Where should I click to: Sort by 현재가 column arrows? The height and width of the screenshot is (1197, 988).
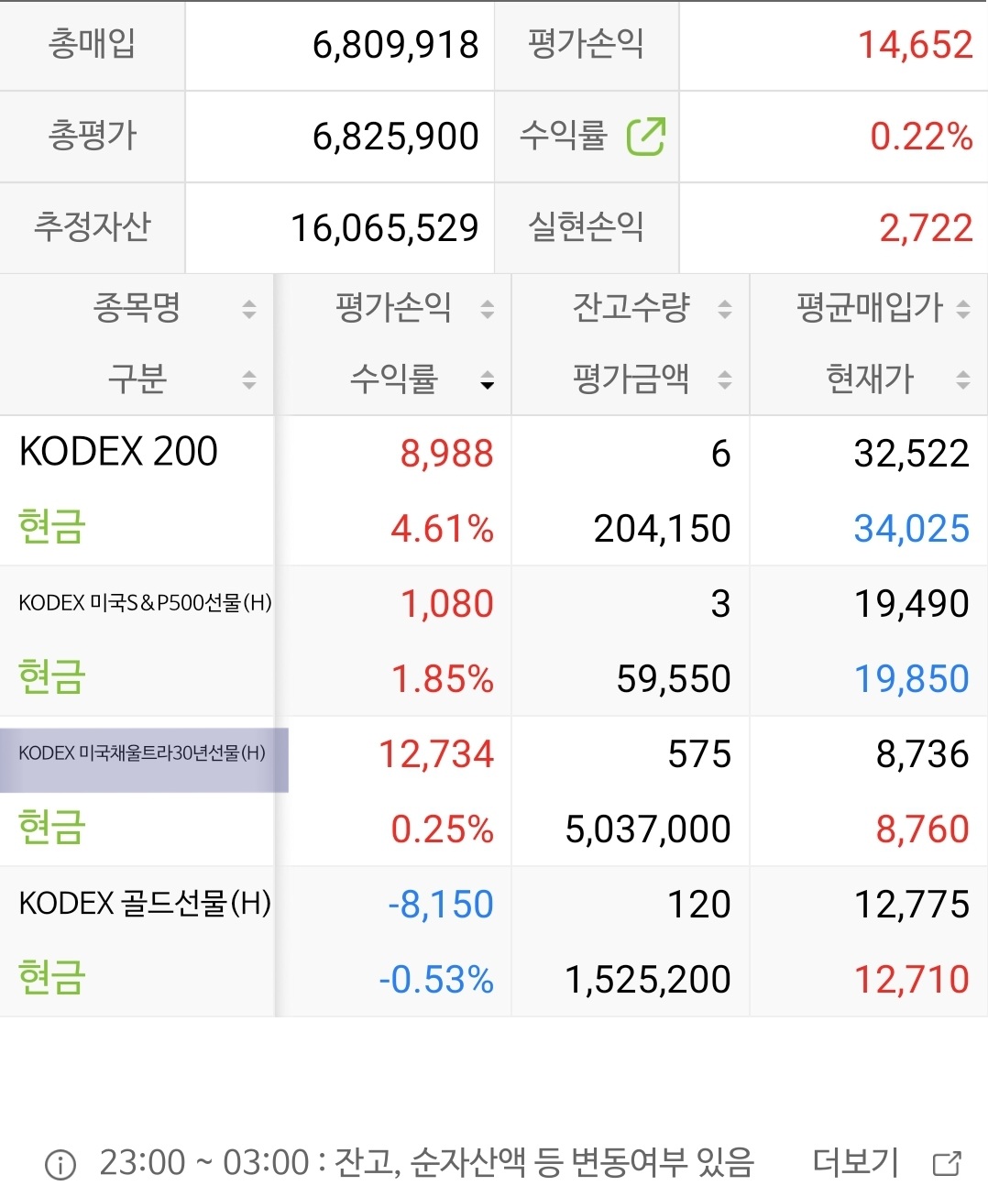(x=962, y=379)
